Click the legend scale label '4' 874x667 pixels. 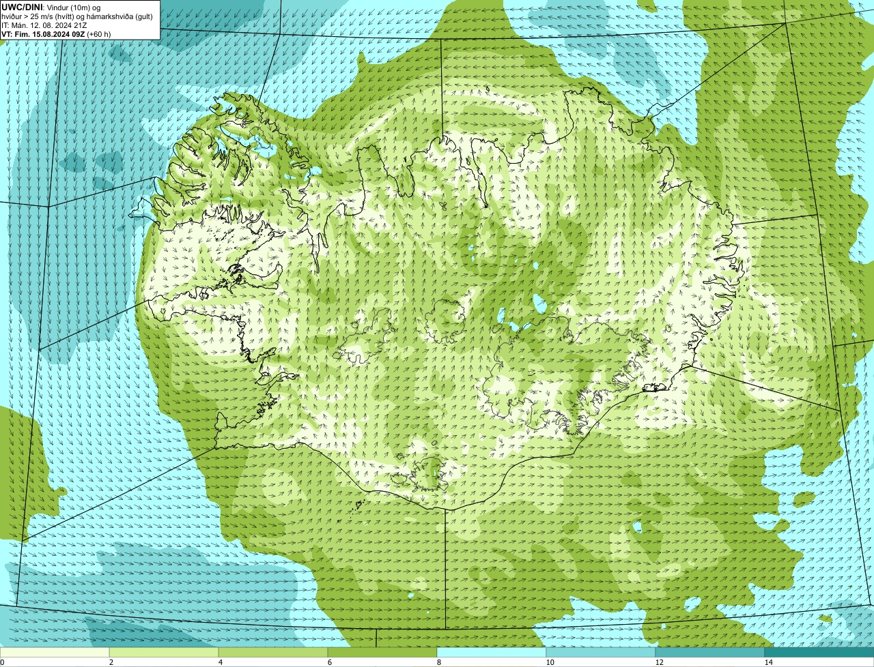click(x=220, y=662)
